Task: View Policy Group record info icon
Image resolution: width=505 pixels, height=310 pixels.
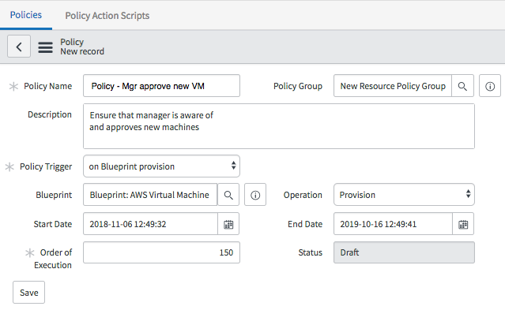Action: click(490, 86)
